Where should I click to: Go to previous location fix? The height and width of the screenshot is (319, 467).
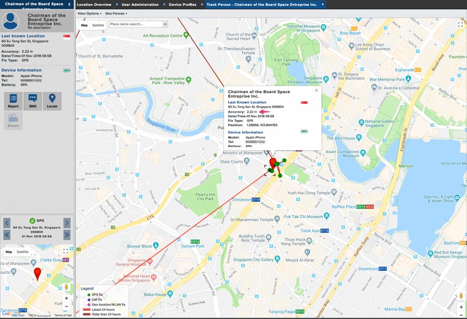pos(7,223)
